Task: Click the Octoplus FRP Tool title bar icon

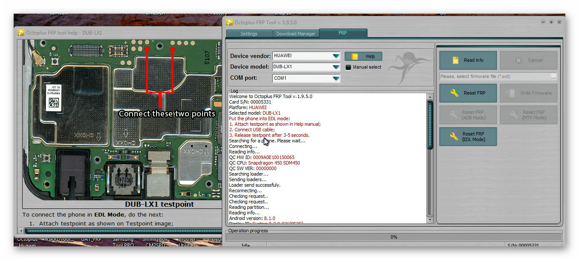Action: (229, 22)
